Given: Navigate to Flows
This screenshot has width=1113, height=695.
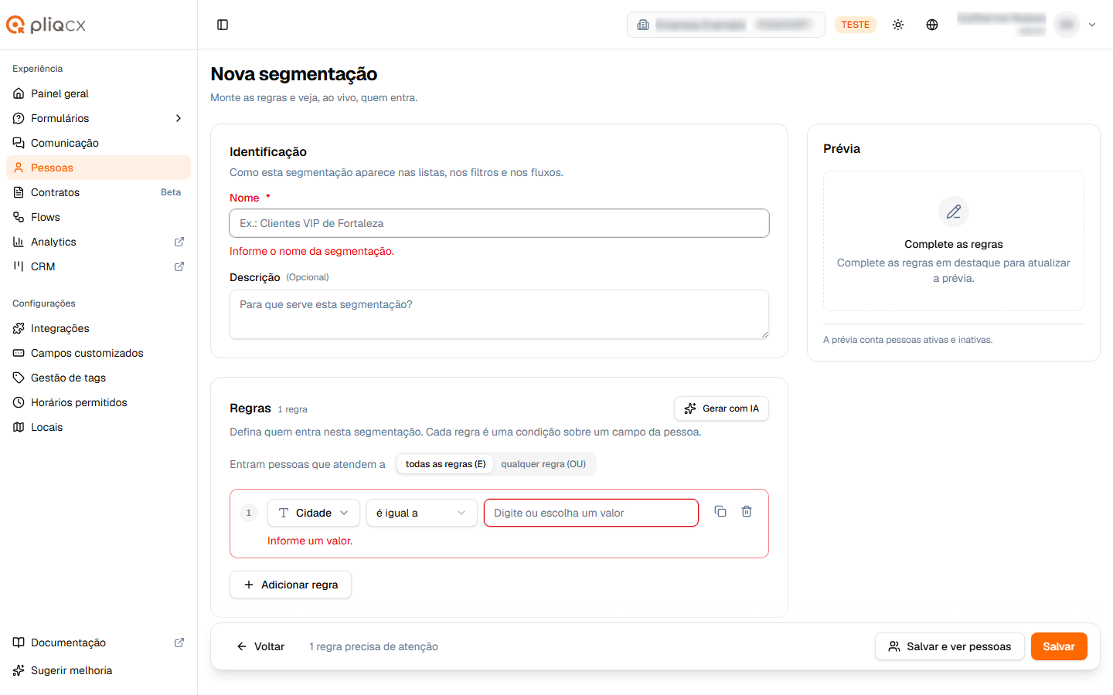Looking at the screenshot, I should pos(98,217).
